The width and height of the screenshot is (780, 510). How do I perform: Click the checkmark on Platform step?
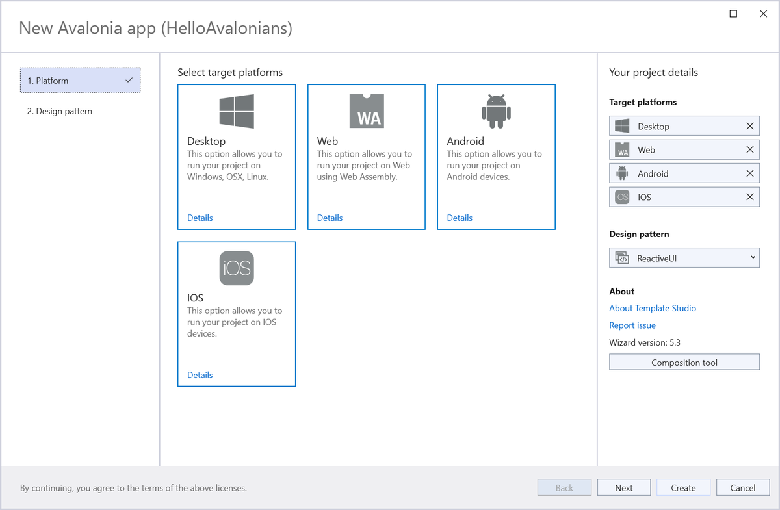129,80
